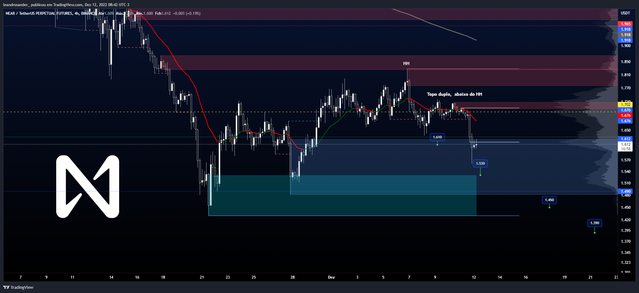Click the 1.540 price axis tick

626,172
